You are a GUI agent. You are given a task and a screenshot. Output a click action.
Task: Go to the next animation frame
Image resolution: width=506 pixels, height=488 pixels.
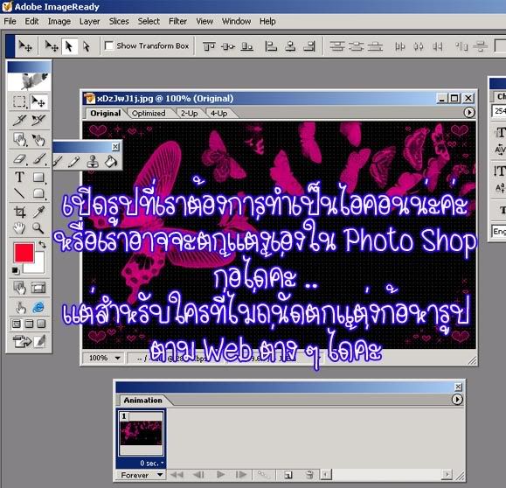pyautogui.click(x=240, y=475)
